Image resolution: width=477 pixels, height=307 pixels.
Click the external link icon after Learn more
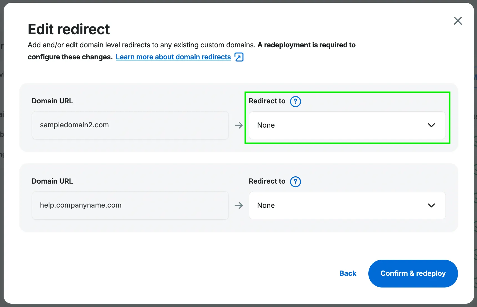click(239, 57)
